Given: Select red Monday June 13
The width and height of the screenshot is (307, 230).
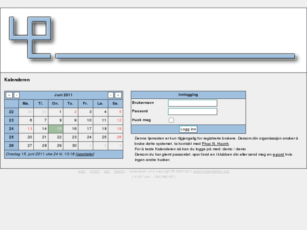Looking at the screenshot, I should point(26,129).
